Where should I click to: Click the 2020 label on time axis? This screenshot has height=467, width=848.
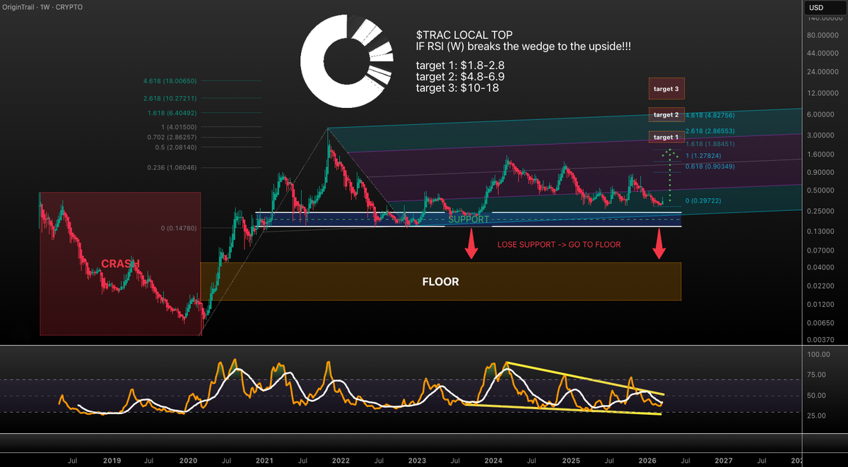pyautogui.click(x=188, y=460)
